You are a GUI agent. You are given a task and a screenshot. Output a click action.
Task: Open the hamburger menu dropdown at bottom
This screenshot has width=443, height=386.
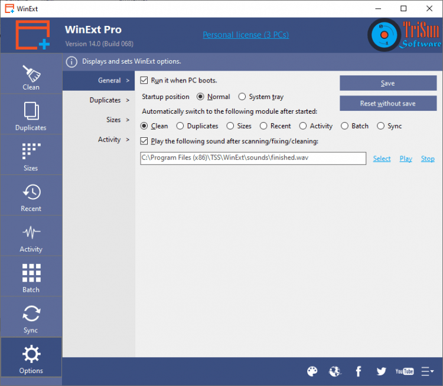tap(428, 371)
